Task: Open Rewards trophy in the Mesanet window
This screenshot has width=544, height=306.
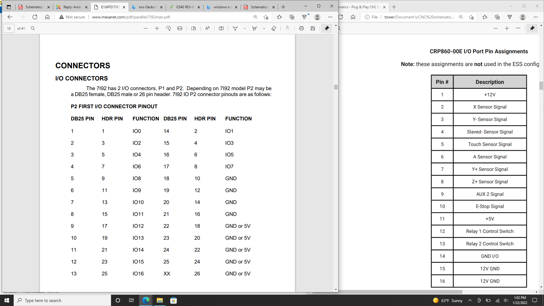Action: (x=305, y=17)
